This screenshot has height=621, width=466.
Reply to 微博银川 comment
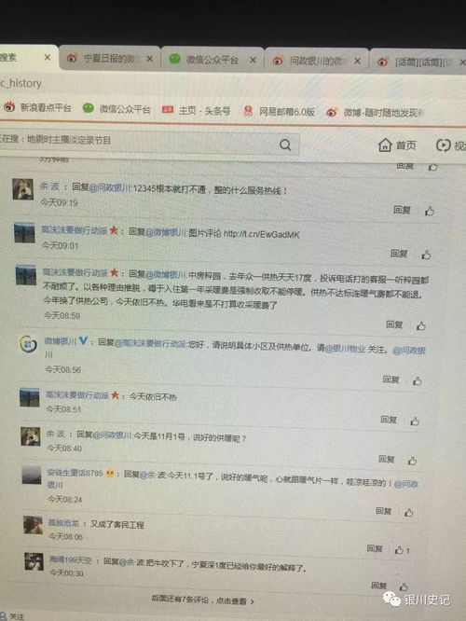pyautogui.click(x=391, y=379)
